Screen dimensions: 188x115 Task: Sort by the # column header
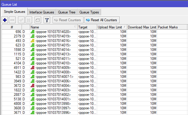[12, 27]
